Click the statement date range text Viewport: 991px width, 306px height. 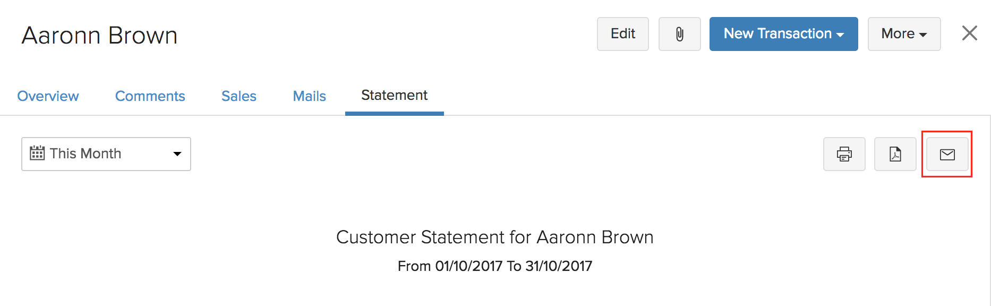(x=494, y=266)
